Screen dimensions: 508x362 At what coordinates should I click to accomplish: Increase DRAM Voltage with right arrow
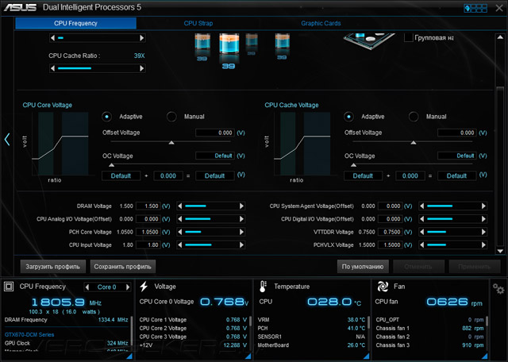(241, 206)
